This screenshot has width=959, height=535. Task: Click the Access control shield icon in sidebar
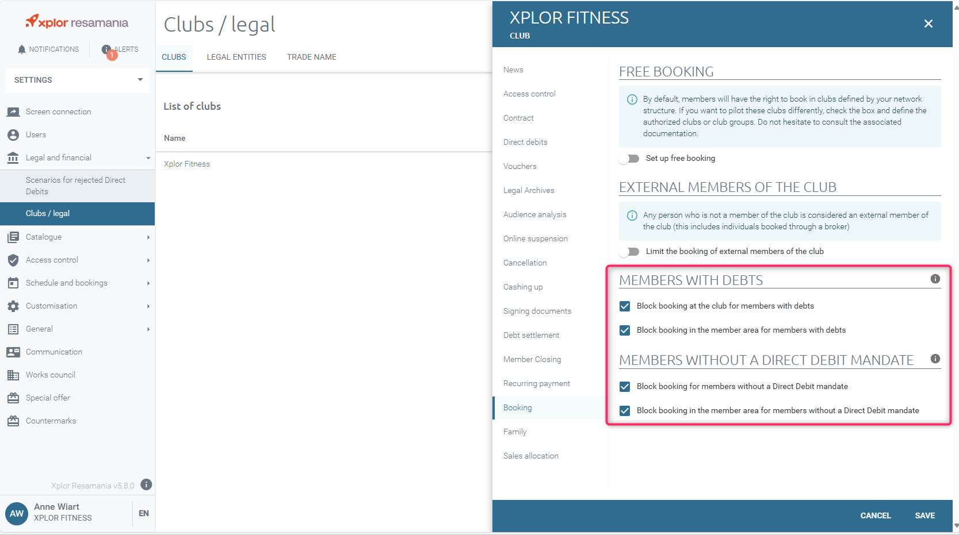tap(13, 260)
